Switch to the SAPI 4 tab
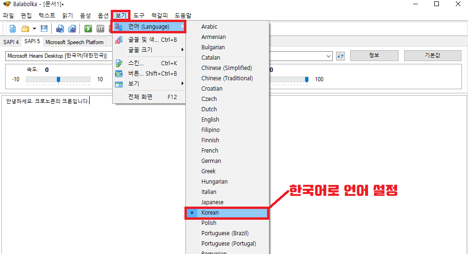468x254 pixels. [11, 42]
